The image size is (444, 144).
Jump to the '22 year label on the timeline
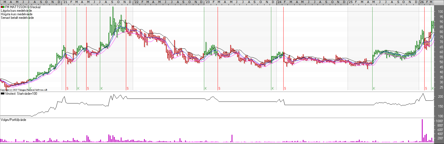click(x=136, y=2)
